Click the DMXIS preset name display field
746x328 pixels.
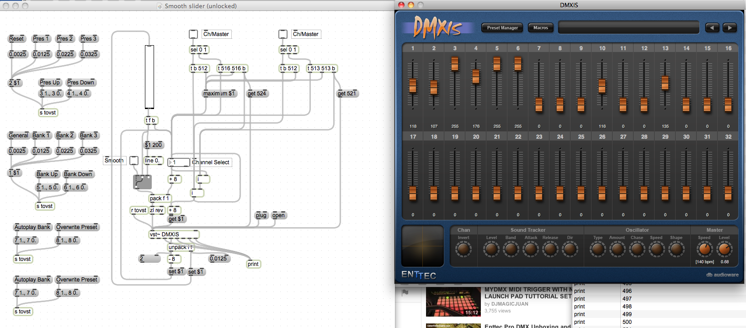pos(629,27)
